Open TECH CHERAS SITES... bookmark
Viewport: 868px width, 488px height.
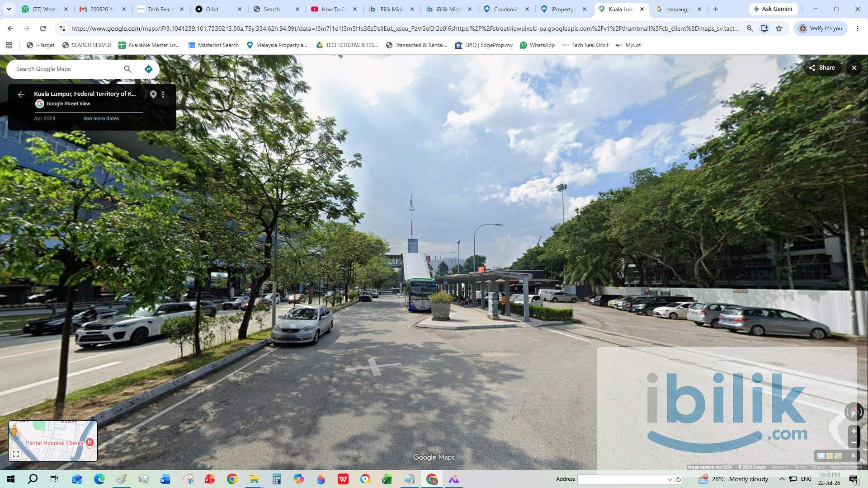pyautogui.click(x=347, y=45)
